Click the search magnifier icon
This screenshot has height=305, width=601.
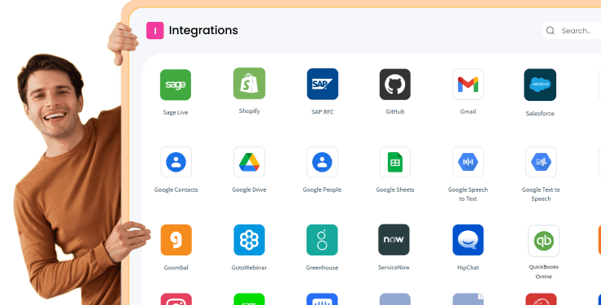click(551, 31)
